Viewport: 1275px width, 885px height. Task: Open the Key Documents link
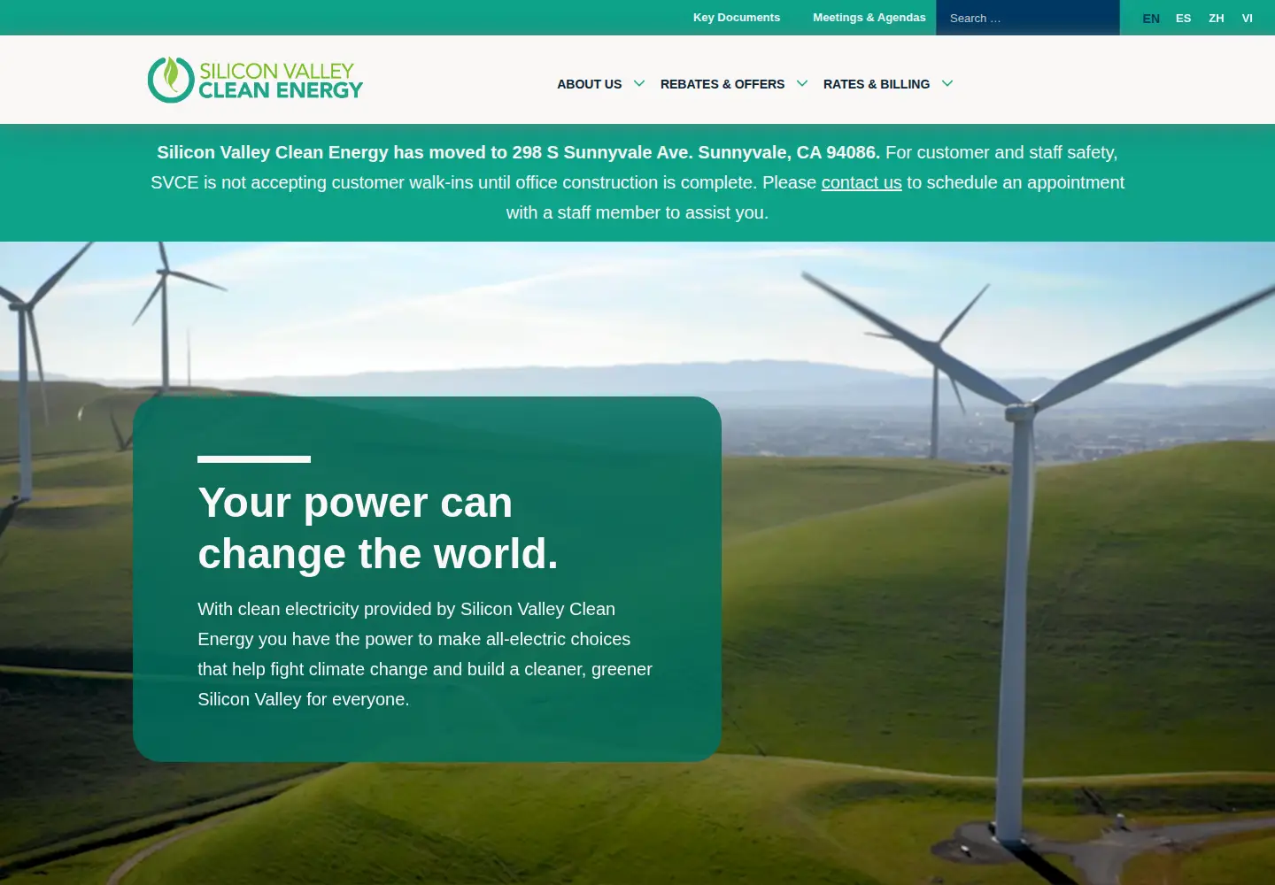point(737,18)
